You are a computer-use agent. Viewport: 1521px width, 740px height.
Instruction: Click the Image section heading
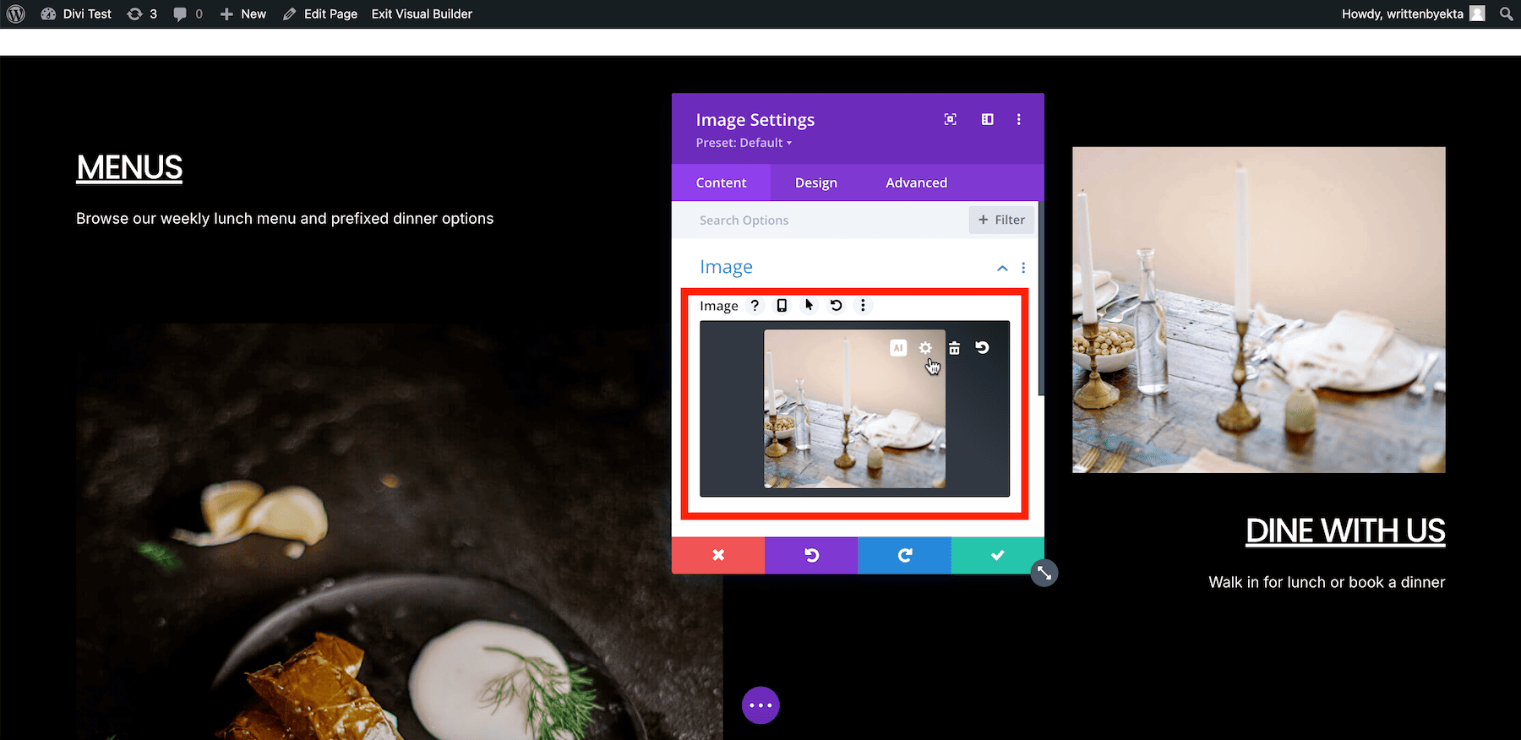(726, 267)
